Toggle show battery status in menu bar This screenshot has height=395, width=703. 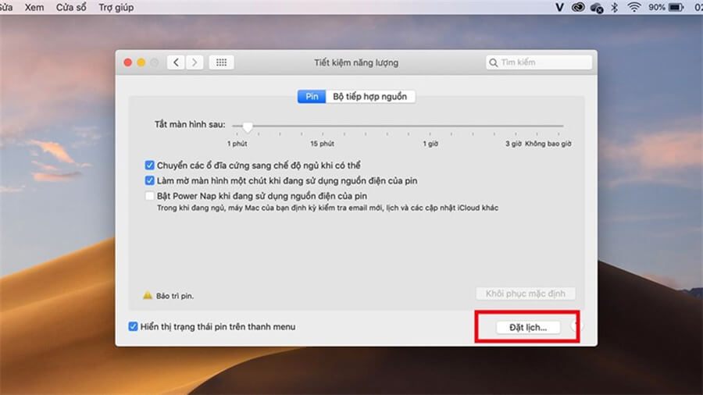point(133,326)
